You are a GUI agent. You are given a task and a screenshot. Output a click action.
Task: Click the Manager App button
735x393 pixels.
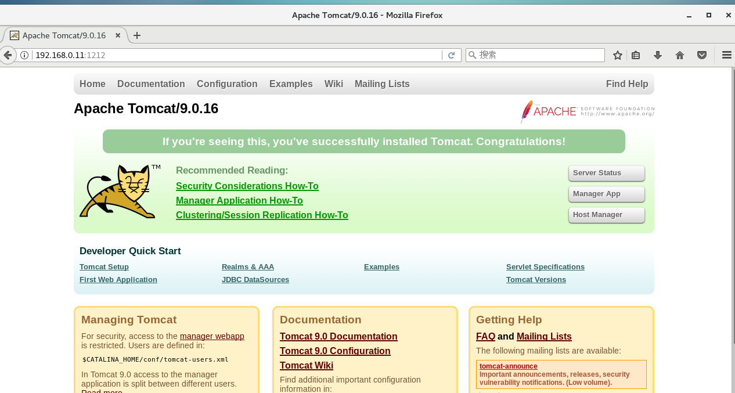[606, 194]
